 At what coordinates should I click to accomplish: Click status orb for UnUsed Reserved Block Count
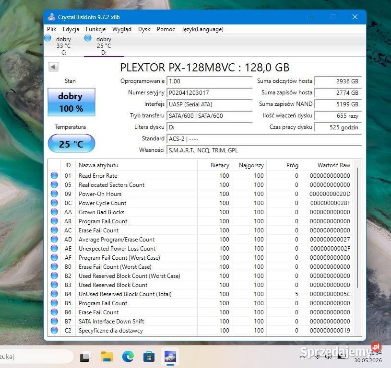click(x=54, y=294)
